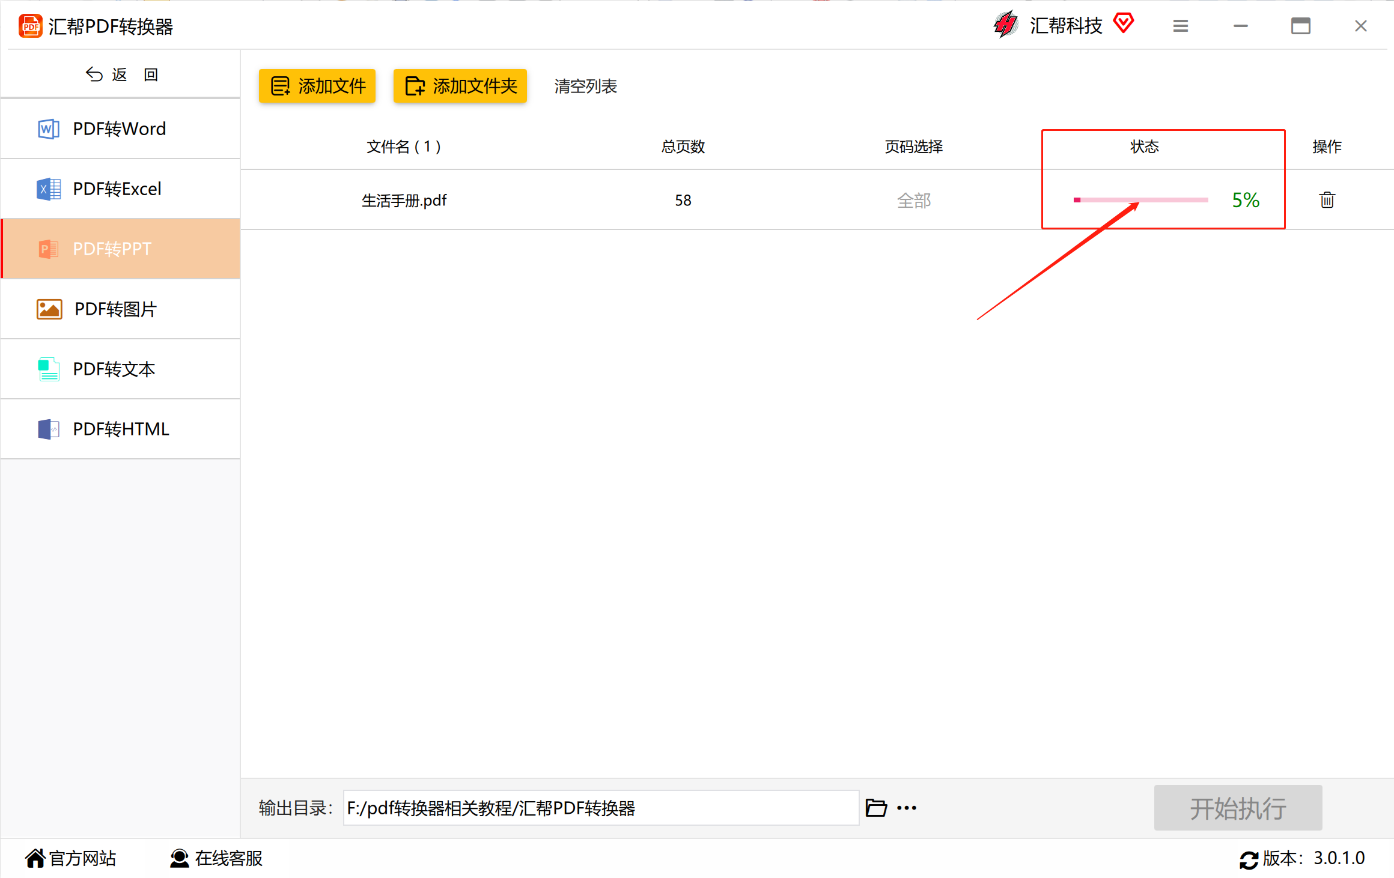Click the 5% progress percentage
The image size is (1394, 878).
1246,200
